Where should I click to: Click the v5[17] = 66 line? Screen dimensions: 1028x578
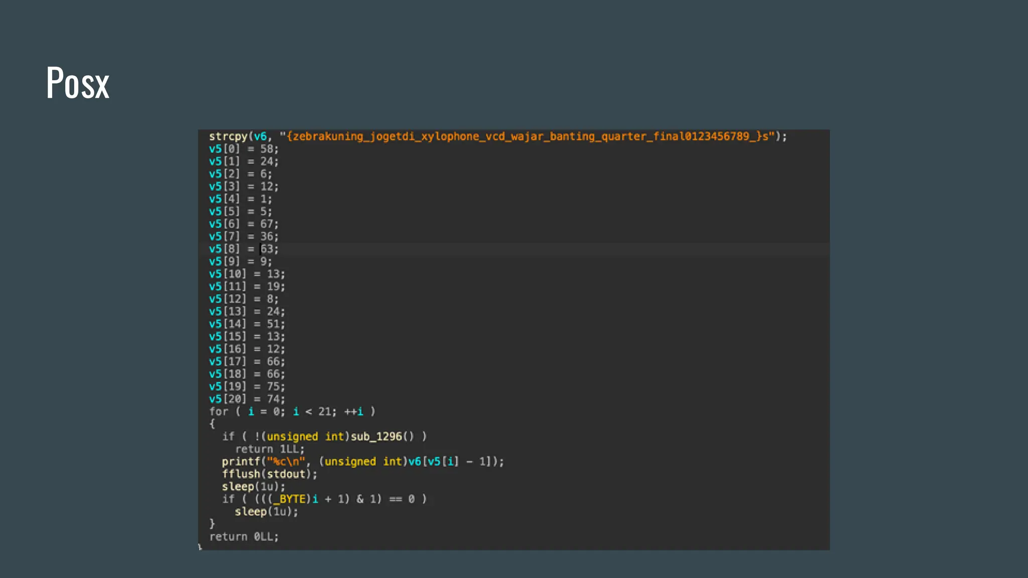click(246, 362)
